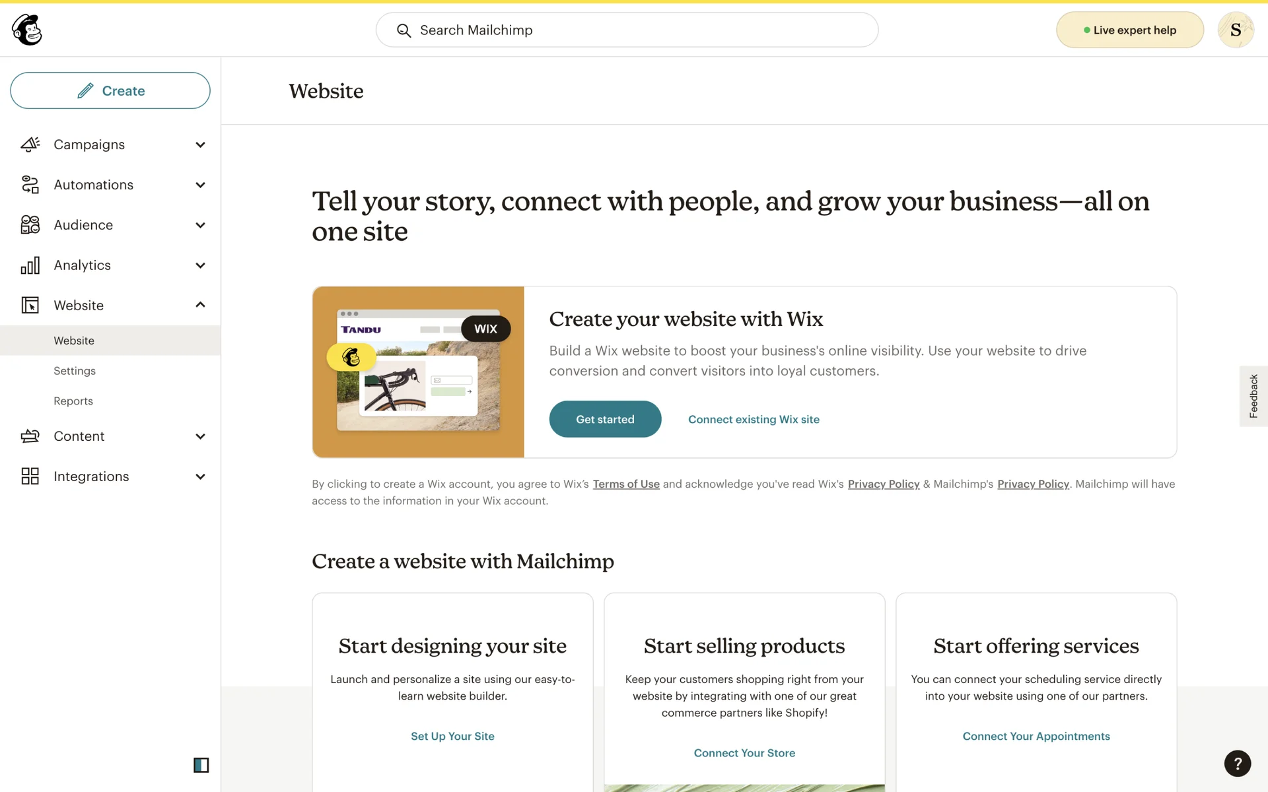Open the Settings submenu item
Image resolution: width=1268 pixels, height=792 pixels.
pyautogui.click(x=75, y=371)
